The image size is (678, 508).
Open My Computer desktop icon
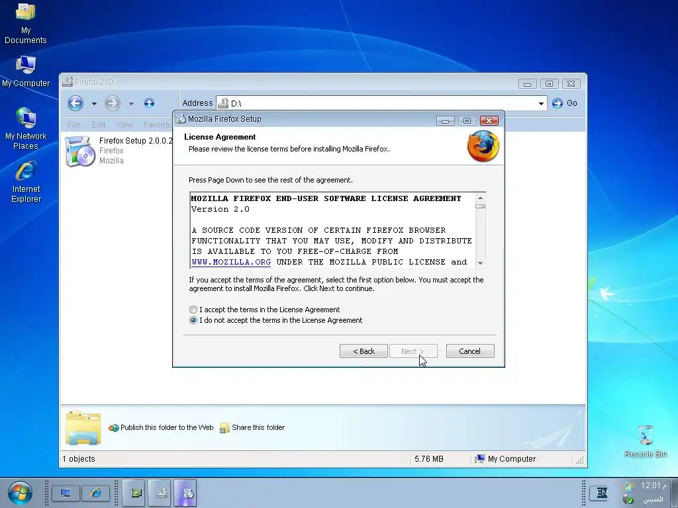(26, 71)
